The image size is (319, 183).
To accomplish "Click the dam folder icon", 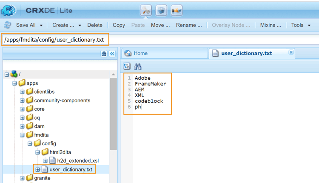I will click(x=29, y=126).
